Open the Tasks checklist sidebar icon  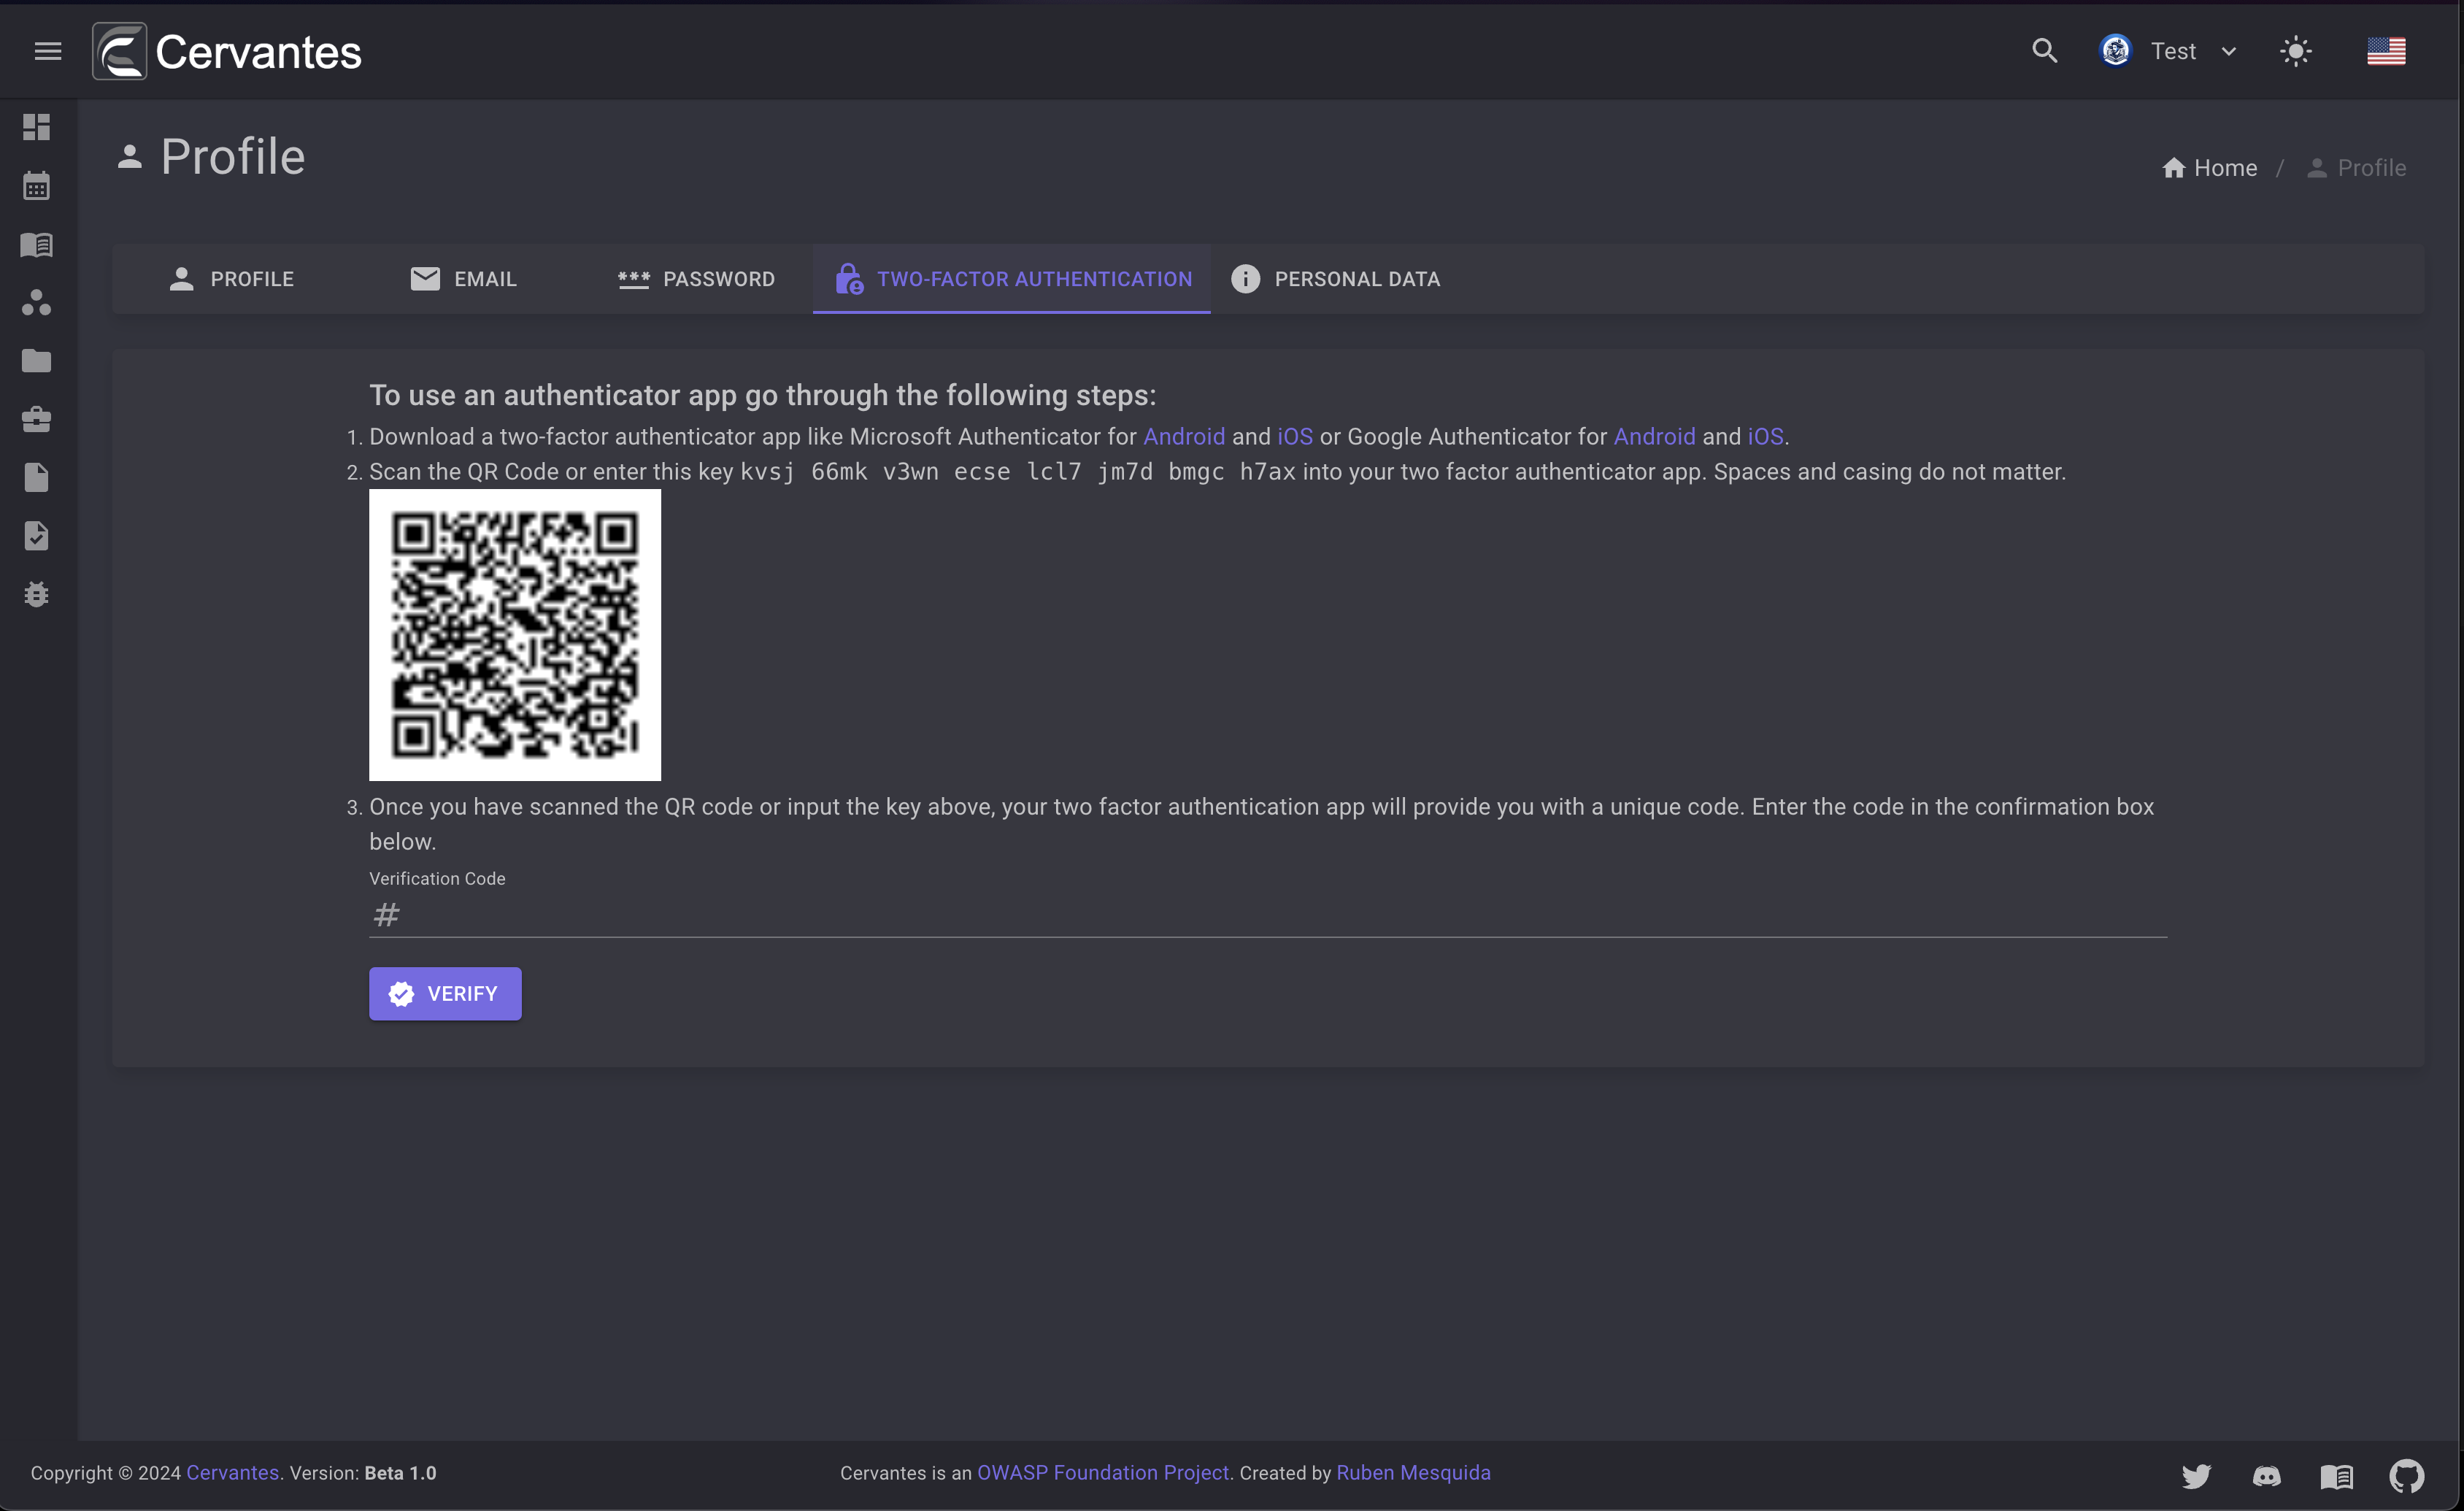click(x=37, y=536)
